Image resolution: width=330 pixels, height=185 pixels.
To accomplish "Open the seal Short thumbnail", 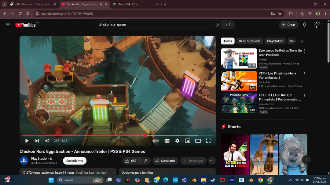I will [293, 154].
